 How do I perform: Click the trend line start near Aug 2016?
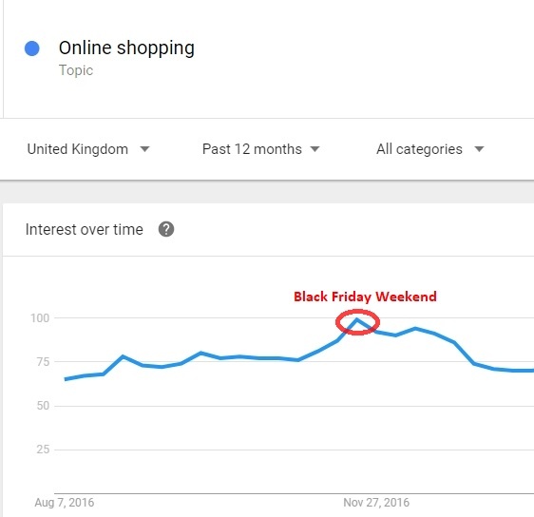[x=66, y=379]
